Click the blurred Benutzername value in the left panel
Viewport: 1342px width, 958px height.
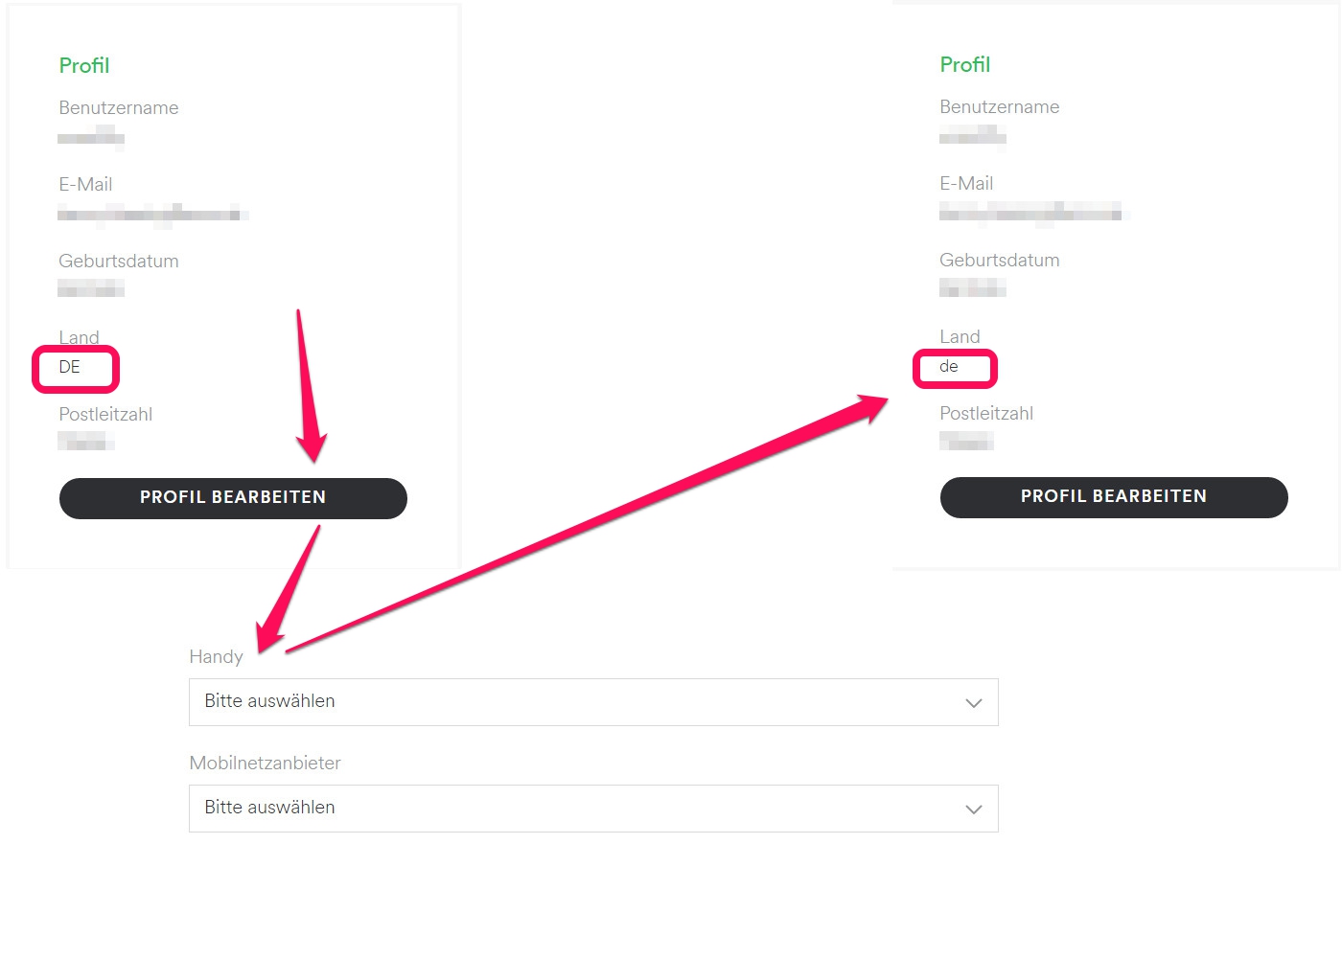pos(91,138)
